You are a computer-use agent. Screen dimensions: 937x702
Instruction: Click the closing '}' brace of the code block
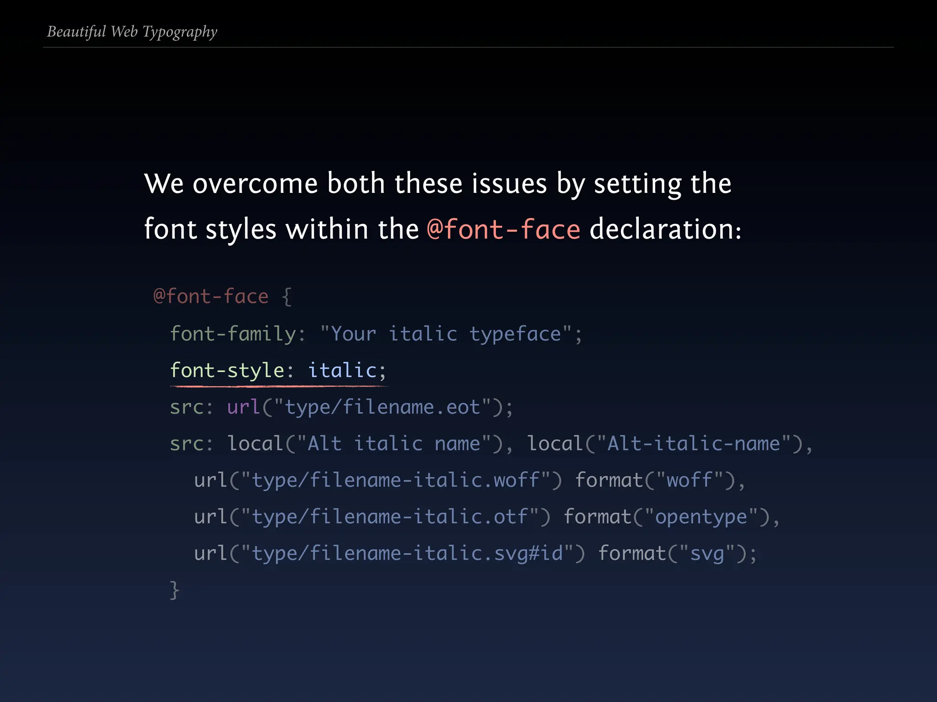click(x=174, y=590)
